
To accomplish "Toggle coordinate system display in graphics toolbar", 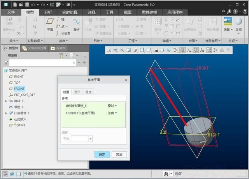I will point(202,50).
